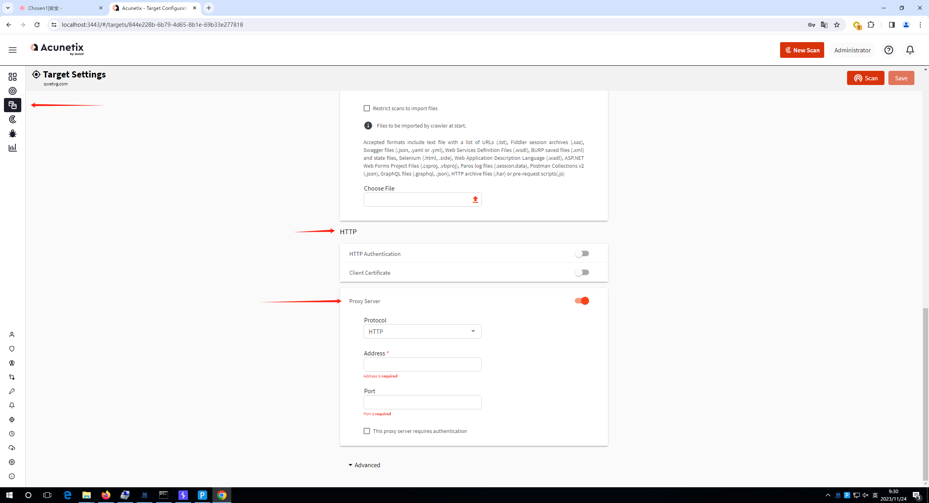Reload the current page
The width and height of the screenshot is (929, 503).
pos(37,25)
